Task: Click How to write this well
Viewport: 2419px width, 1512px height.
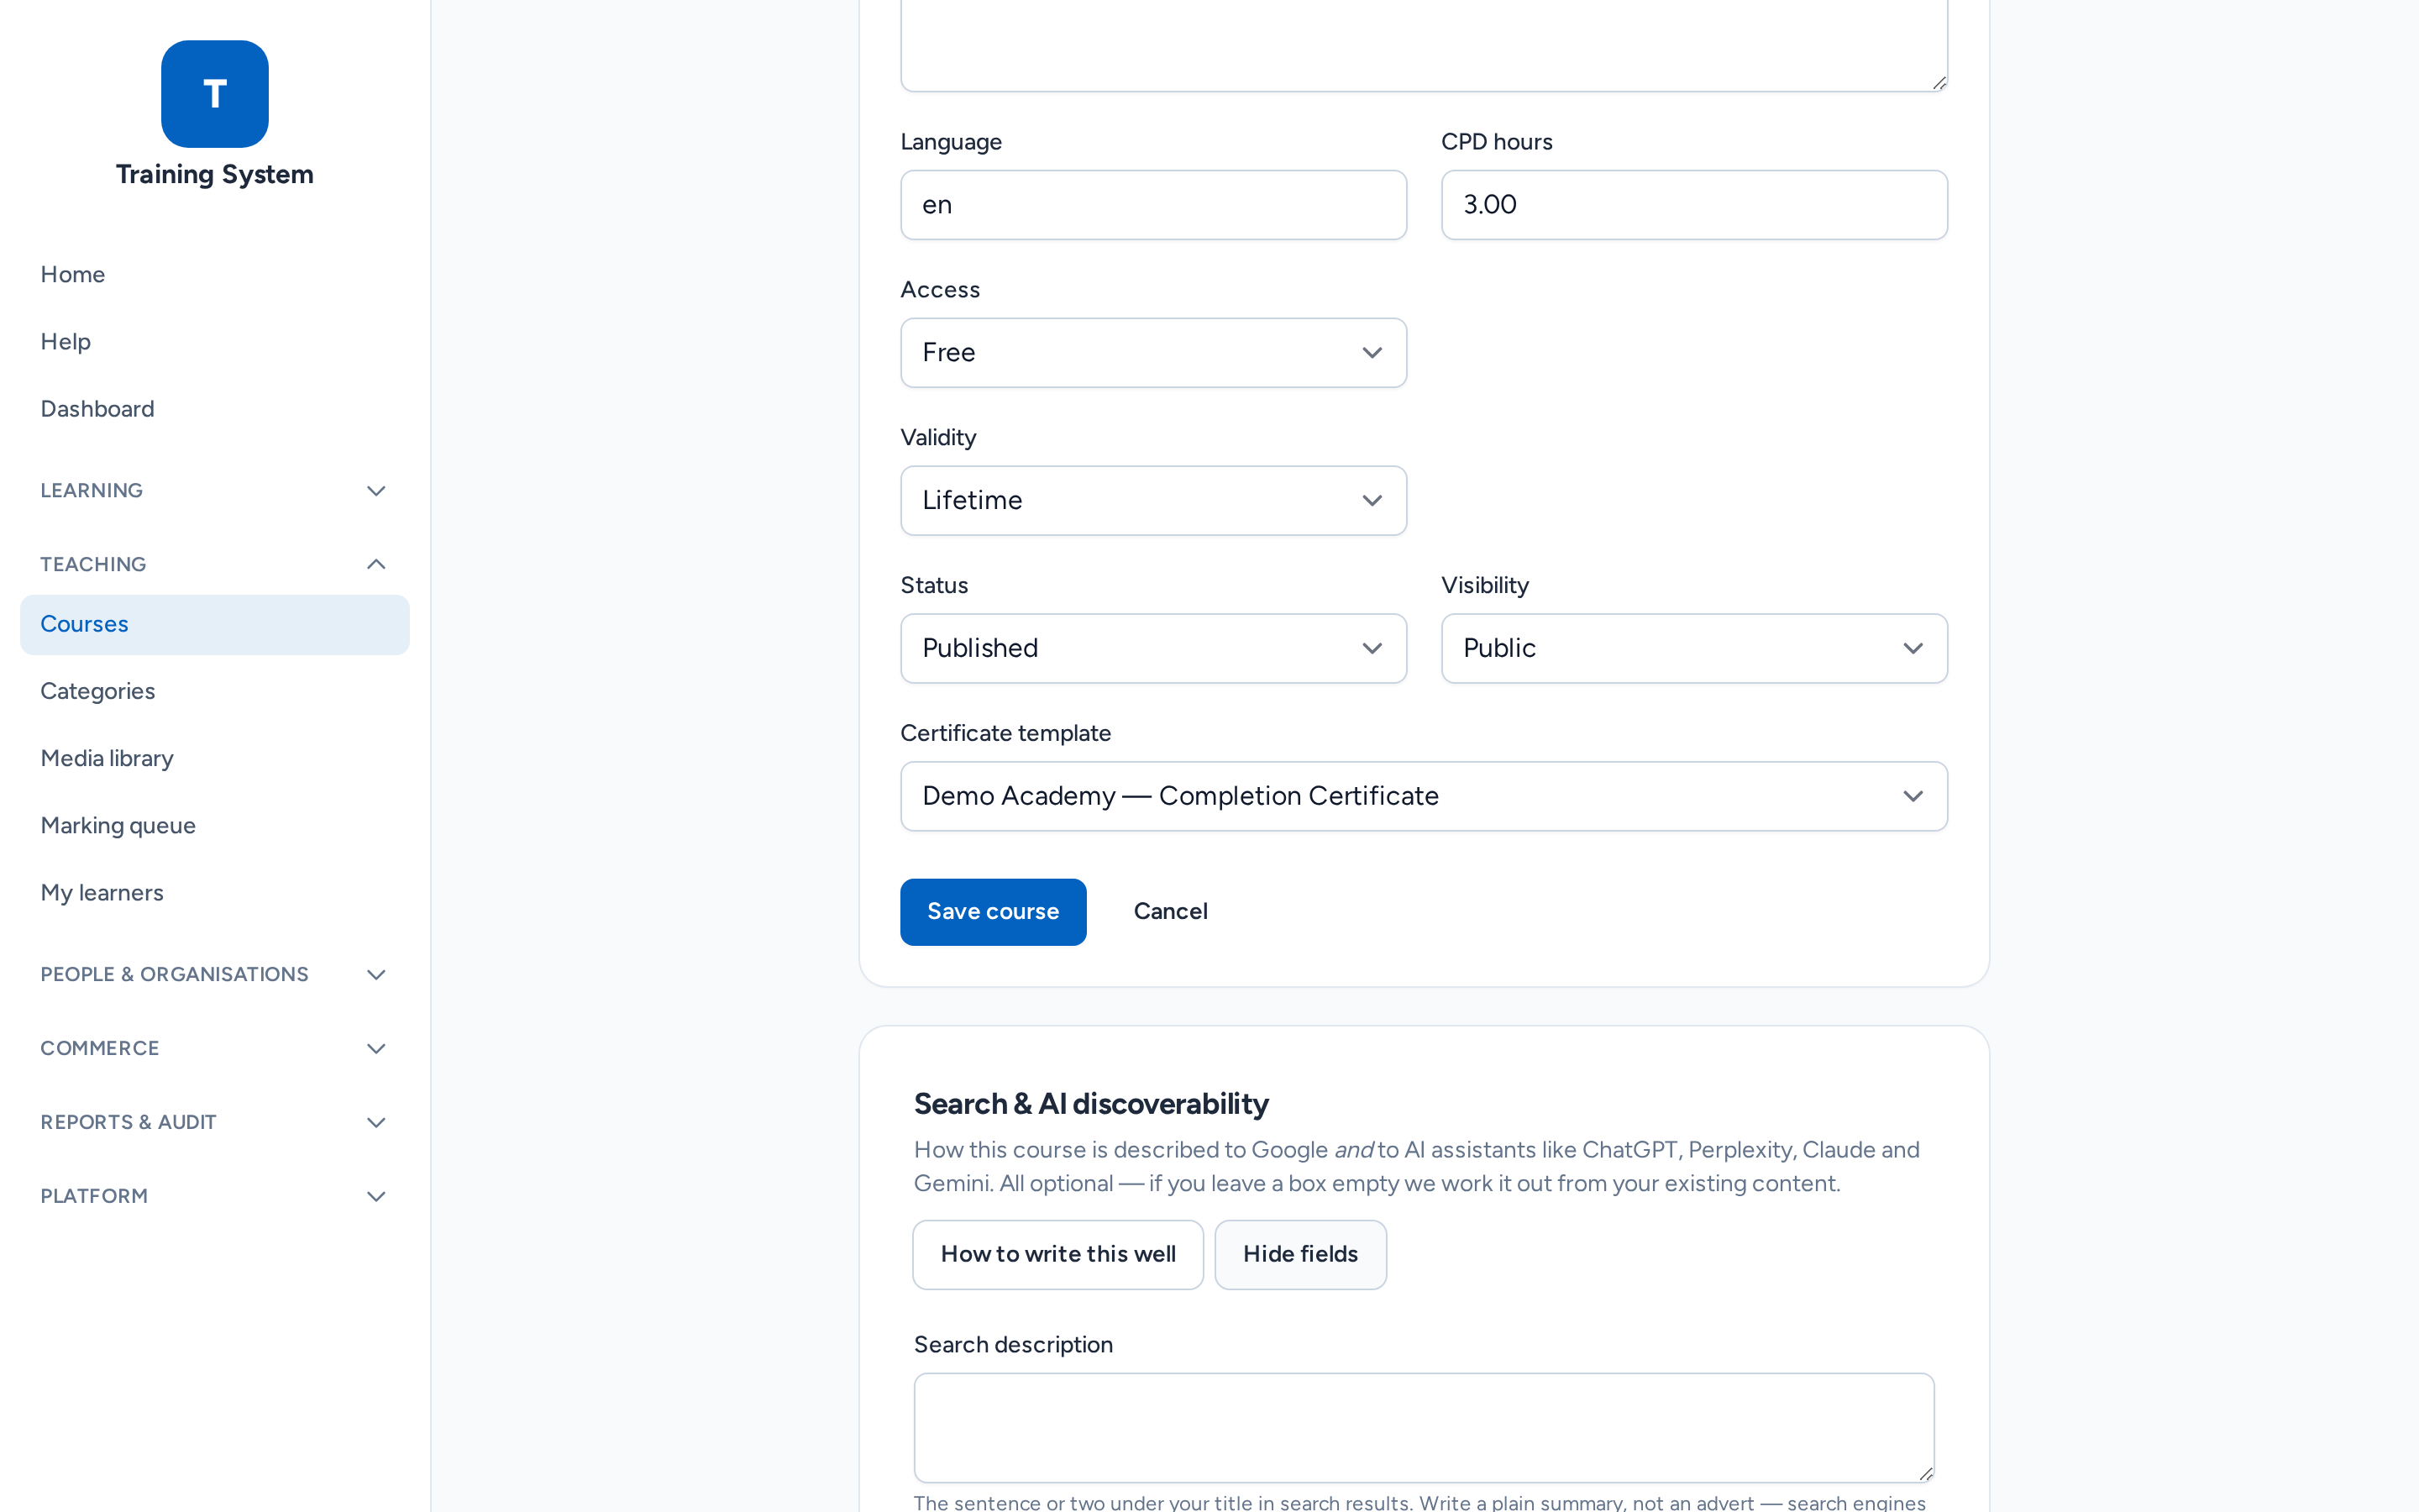Action: pos(1057,1255)
